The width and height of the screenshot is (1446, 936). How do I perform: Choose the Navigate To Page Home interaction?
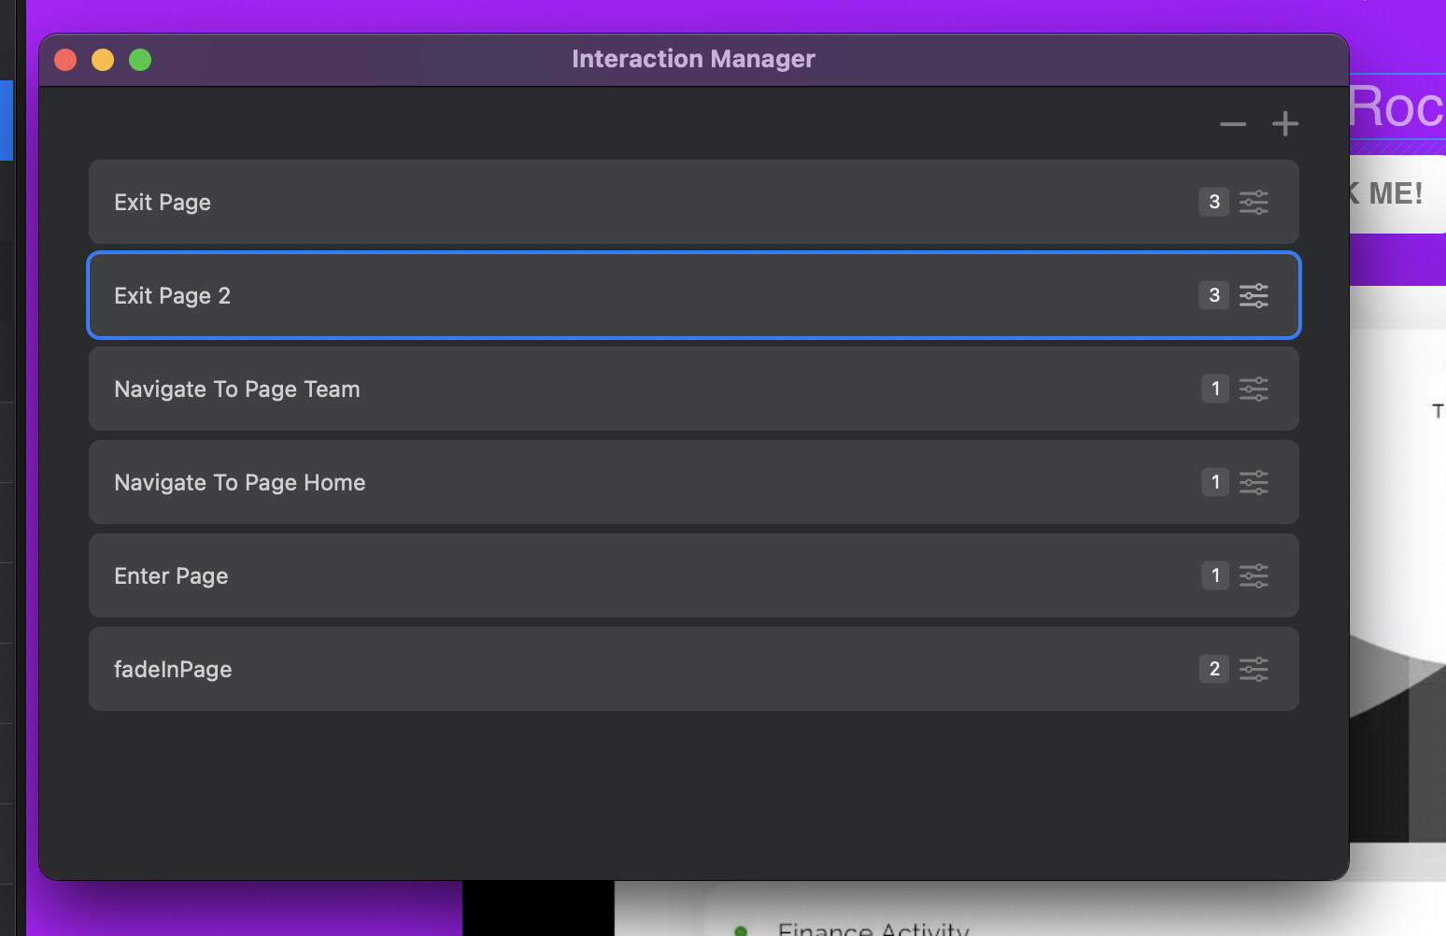coord(560,482)
